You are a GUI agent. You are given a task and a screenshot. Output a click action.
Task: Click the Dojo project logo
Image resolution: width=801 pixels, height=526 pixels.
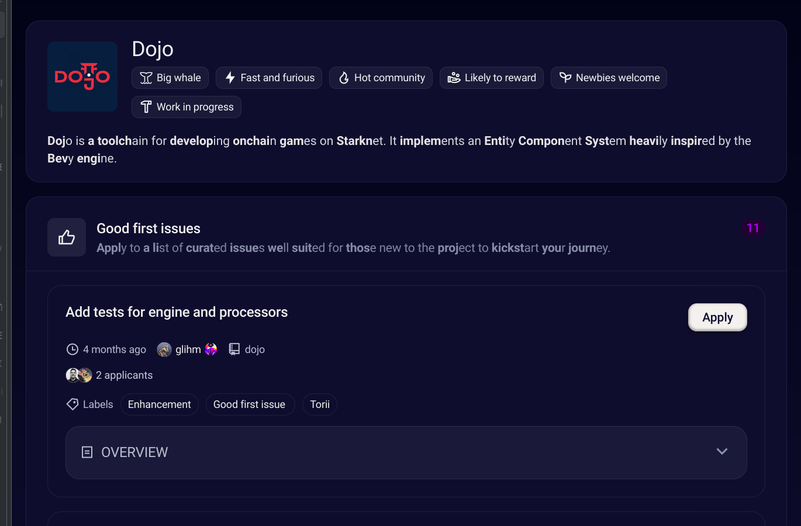click(x=82, y=77)
